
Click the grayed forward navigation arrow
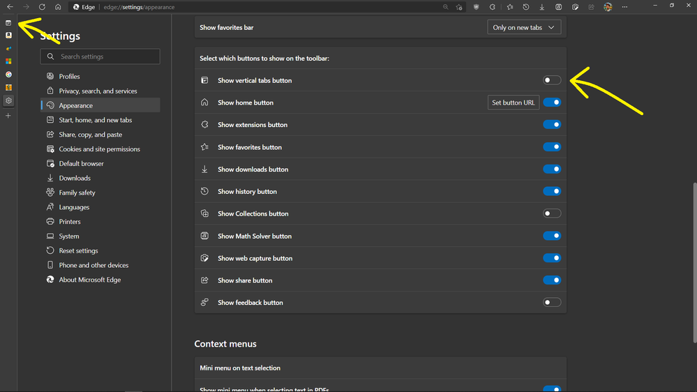click(x=27, y=7)
